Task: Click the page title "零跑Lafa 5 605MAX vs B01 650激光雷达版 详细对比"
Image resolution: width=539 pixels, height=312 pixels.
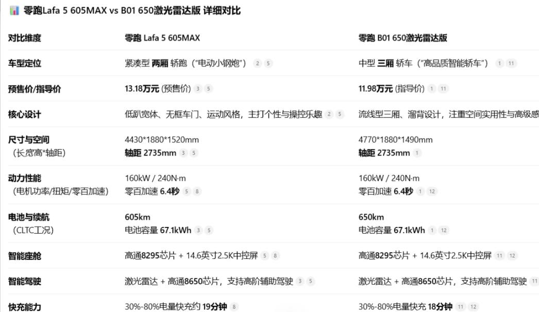Action: (132, 11)
